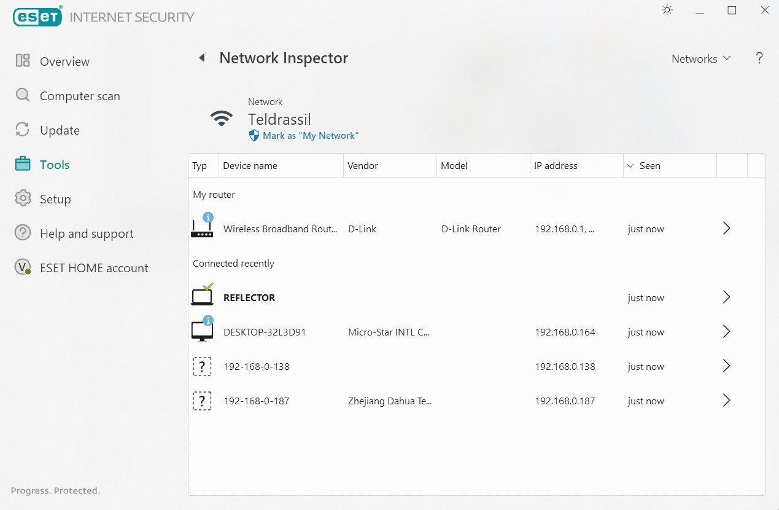Click the REFLECTOR laptop device icon

(x=202, y=296)
